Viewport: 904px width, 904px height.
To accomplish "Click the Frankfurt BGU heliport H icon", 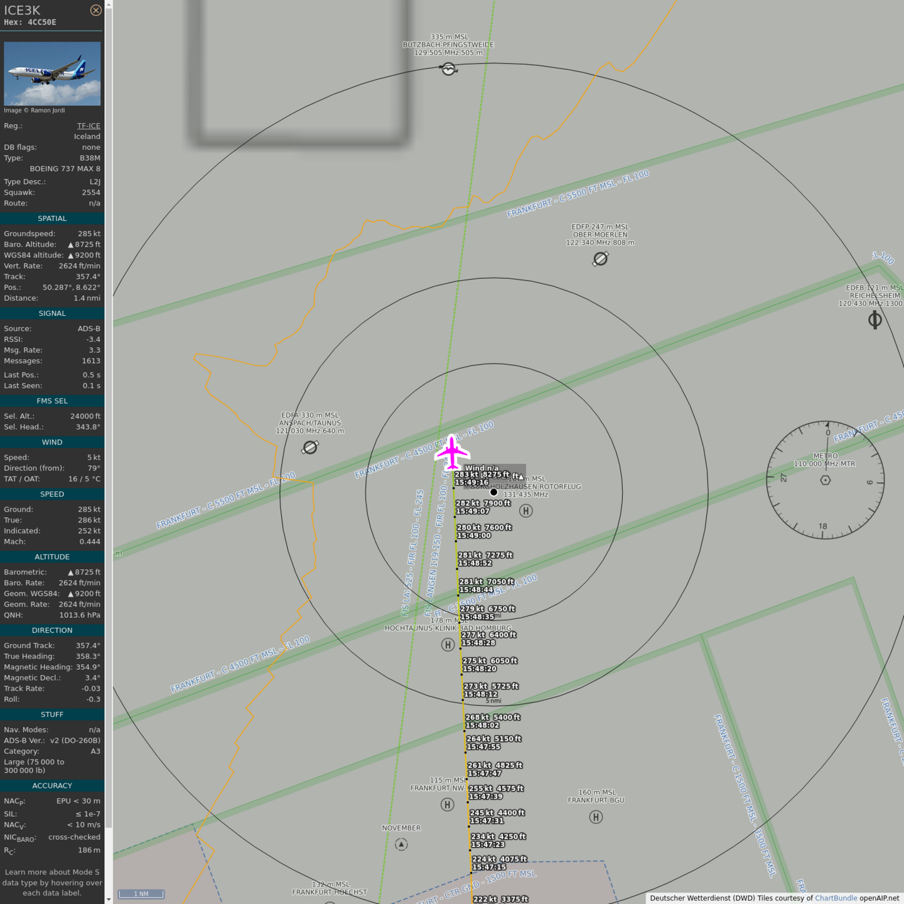I will pyautogui.click(x=596, y=817).
